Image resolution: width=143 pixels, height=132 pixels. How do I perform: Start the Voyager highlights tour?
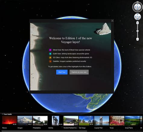click(x=62, y=72)
